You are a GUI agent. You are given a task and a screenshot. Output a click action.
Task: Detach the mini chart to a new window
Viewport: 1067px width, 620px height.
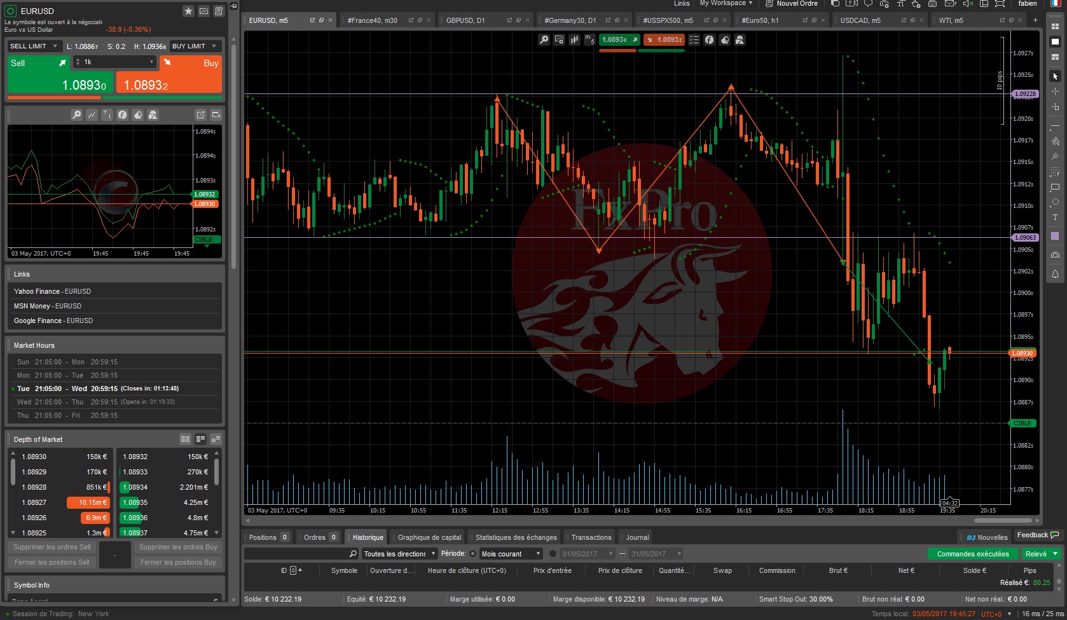click(x=200, y=114)
